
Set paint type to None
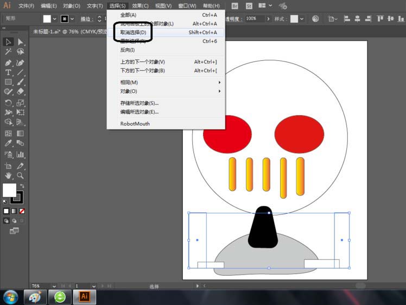22,211
